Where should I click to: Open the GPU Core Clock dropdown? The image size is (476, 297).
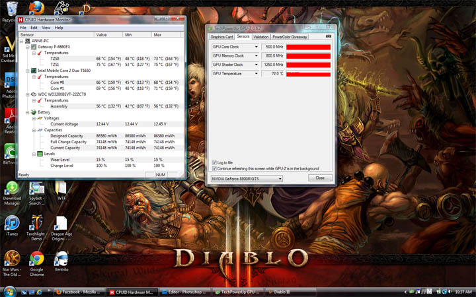tap(257, 47)
